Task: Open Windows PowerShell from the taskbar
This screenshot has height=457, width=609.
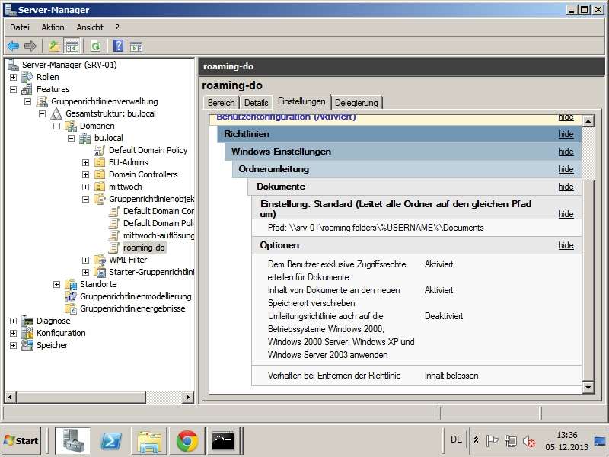Action: click(112, 440)
